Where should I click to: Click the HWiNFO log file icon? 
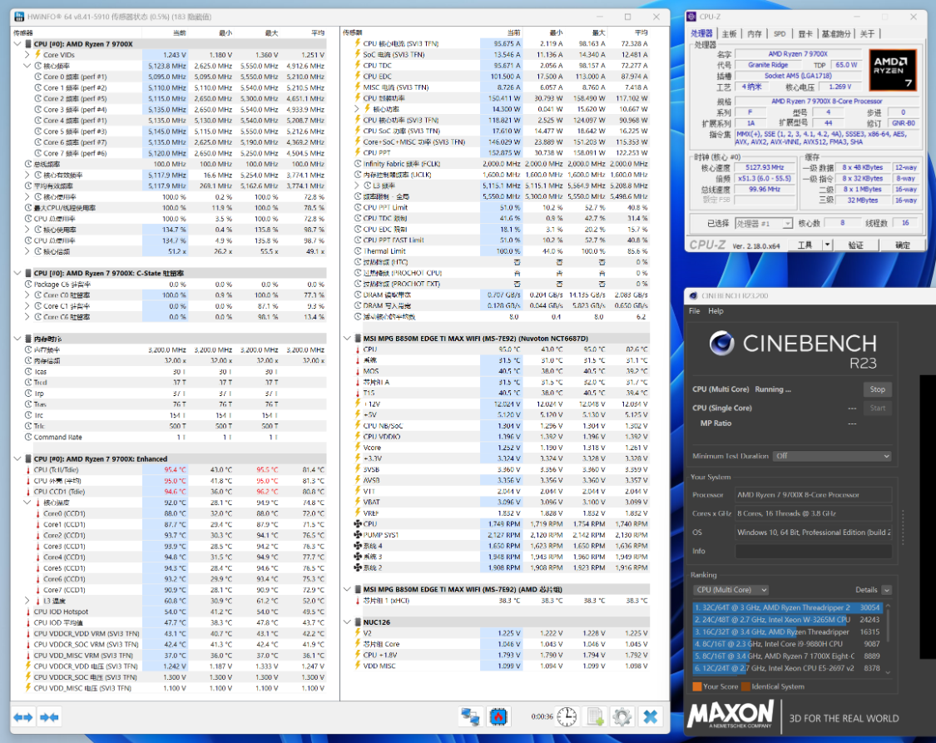coord(595,716)
